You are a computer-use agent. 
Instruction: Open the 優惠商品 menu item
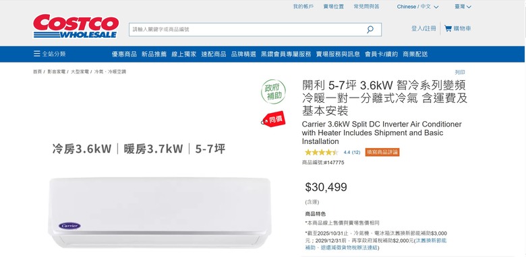124,54
